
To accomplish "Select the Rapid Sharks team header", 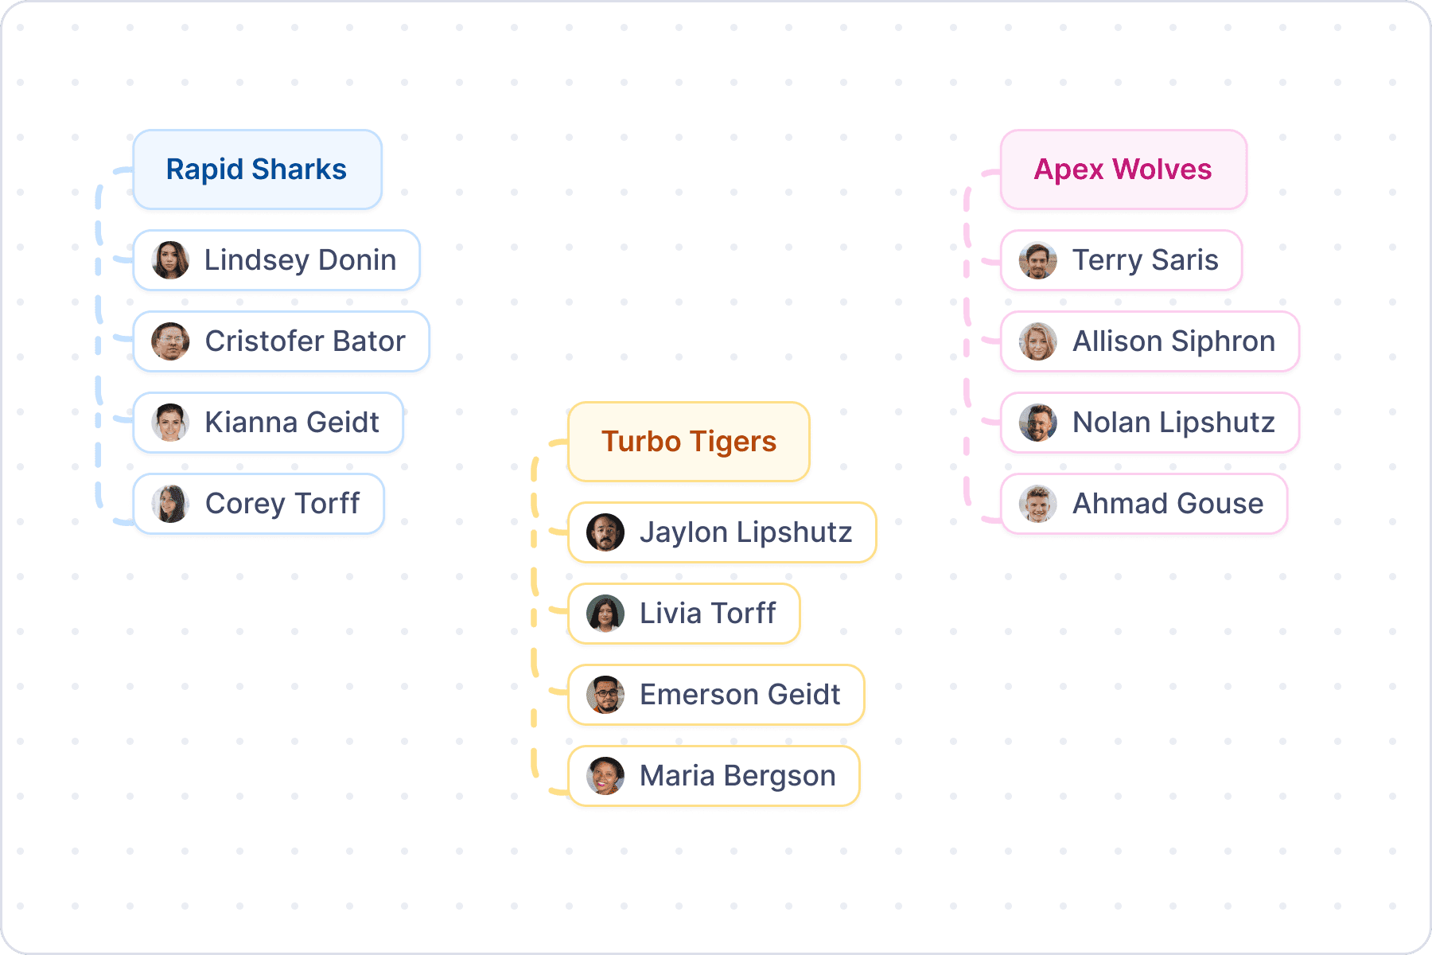I will (x=258, y=170).
